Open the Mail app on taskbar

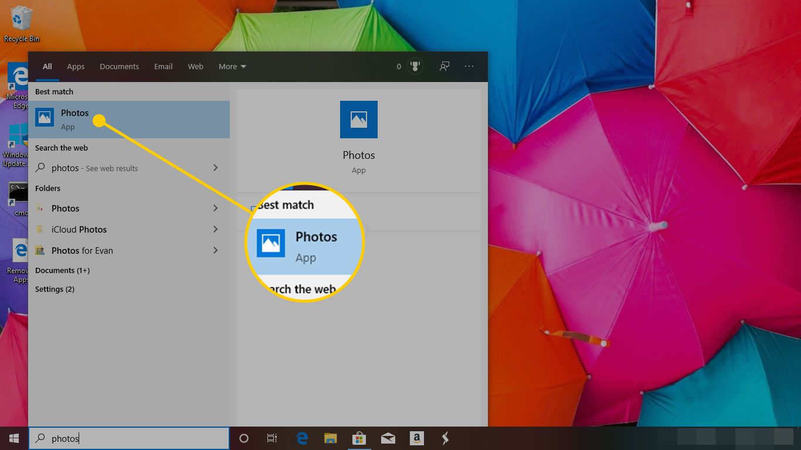coord(388,438)
